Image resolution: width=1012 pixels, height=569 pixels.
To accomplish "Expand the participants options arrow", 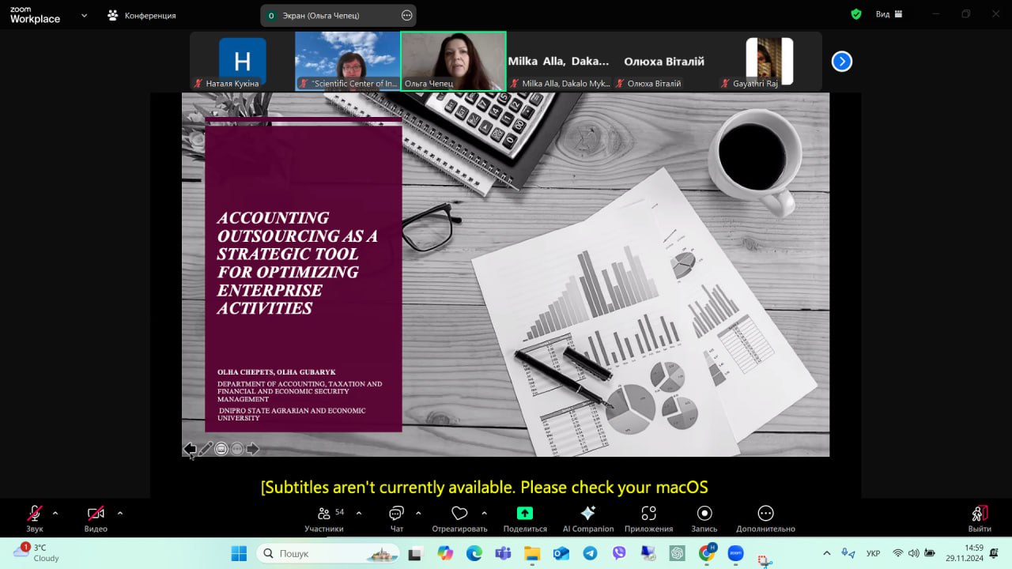I will [359, 513].
